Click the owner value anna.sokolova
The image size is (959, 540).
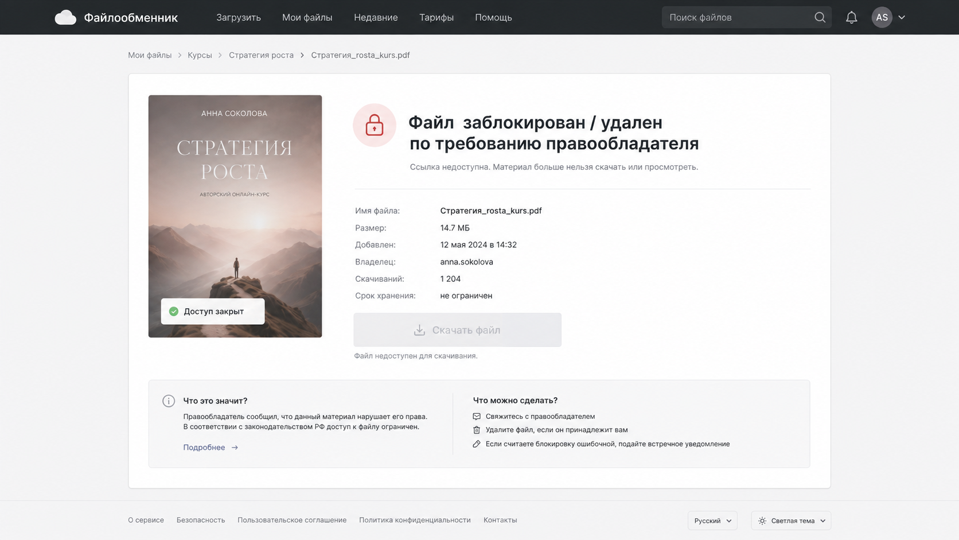(466, 262)
